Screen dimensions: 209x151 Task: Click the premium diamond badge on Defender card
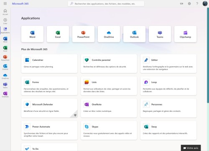tap(75, 115)
